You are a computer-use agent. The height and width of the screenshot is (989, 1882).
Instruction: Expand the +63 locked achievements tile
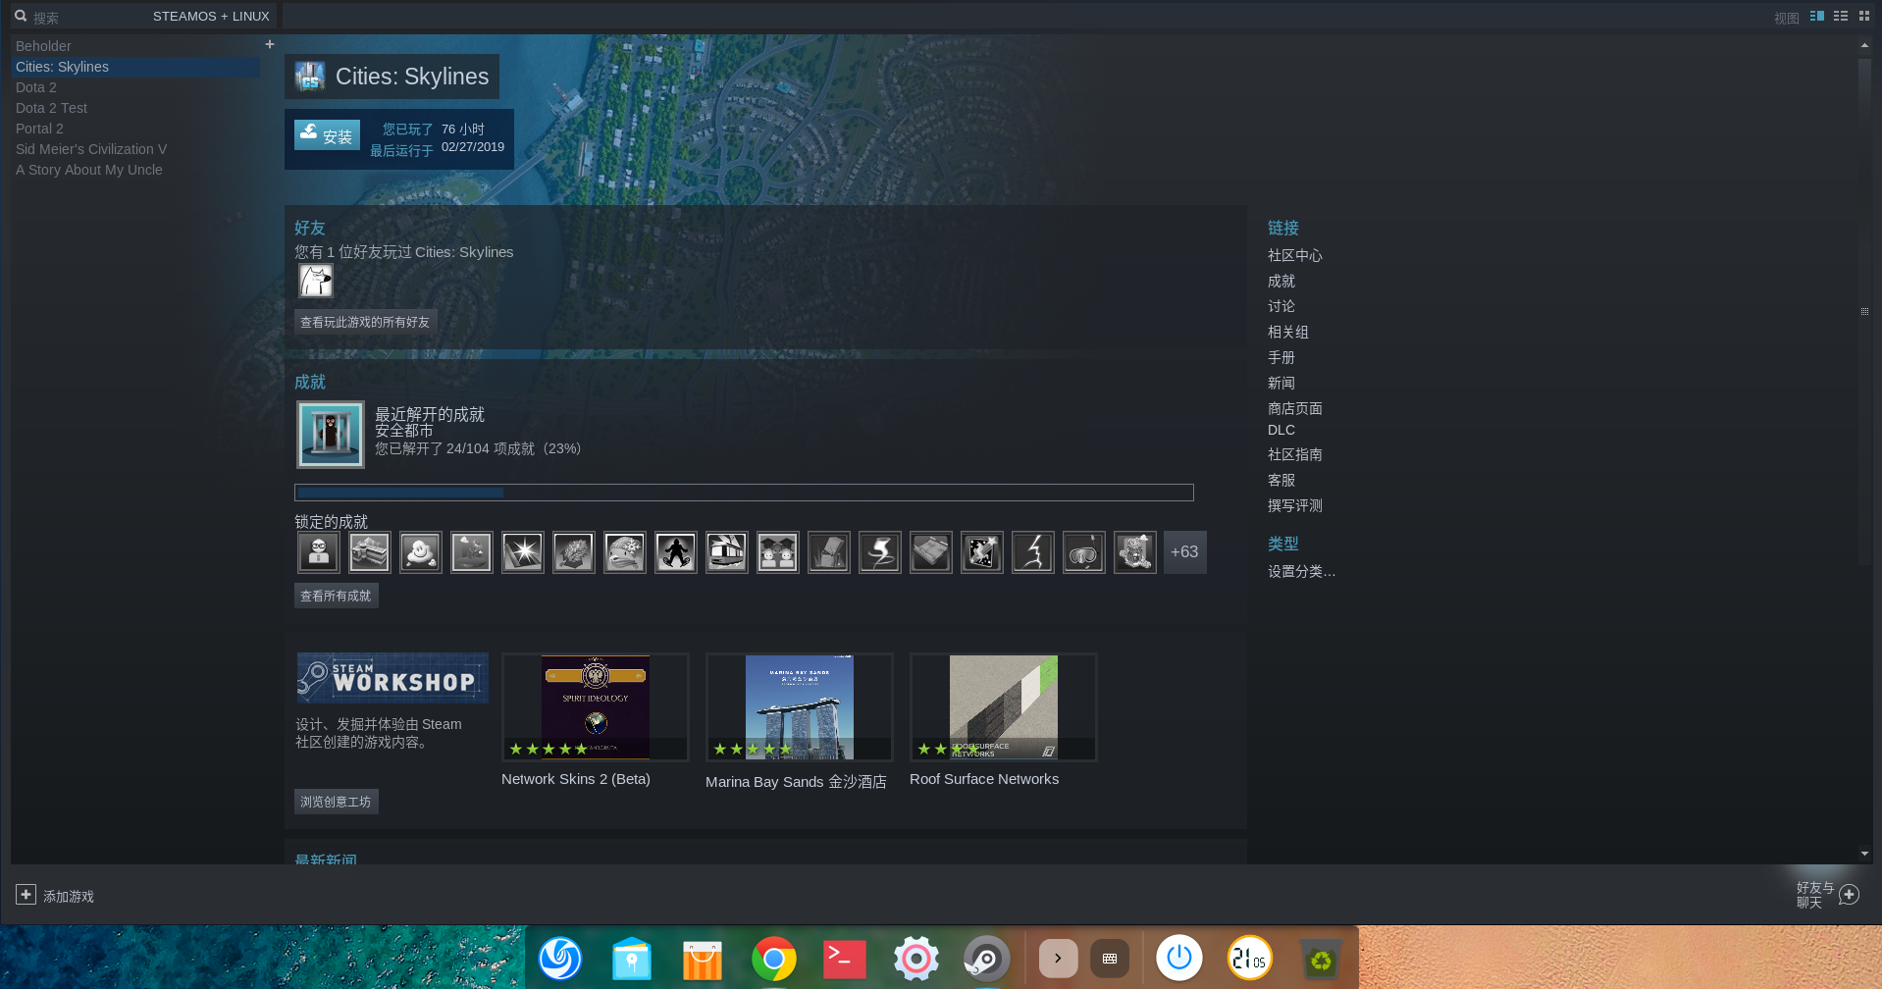pyautogui.click(x=1184, y=552)
